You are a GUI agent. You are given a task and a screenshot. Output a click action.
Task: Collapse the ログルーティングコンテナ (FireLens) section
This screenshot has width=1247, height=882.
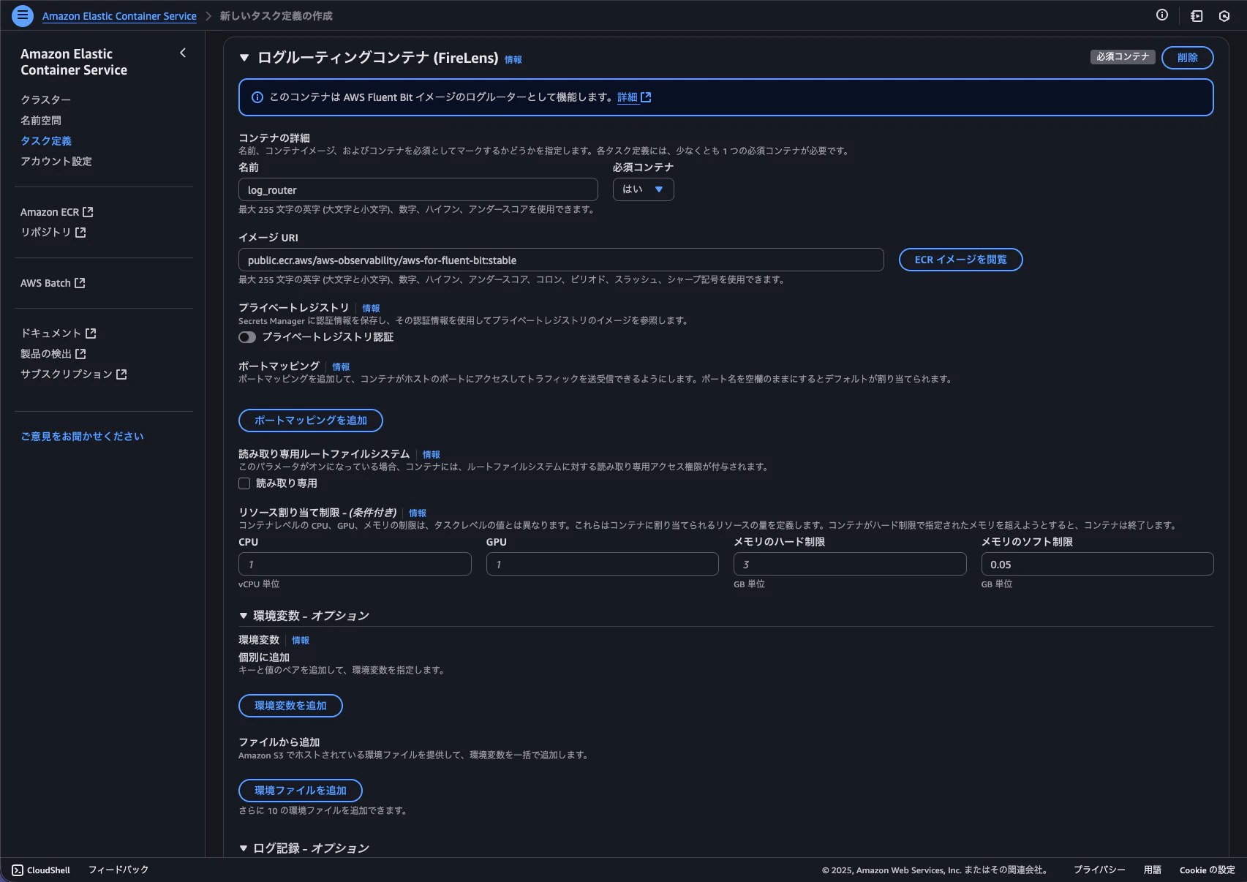coord(244,58)
